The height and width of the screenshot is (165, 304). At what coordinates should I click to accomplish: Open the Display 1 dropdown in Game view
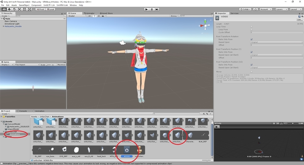tap(7, 65)
